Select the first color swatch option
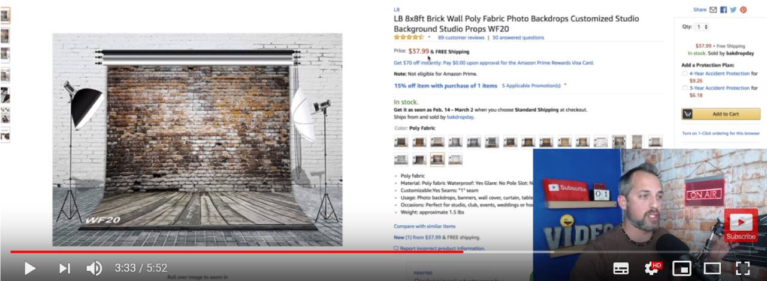 point(401,142)
